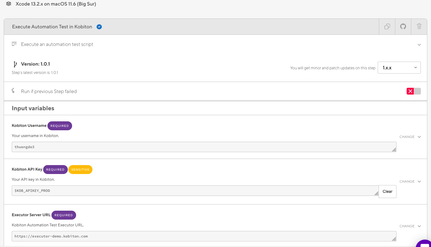Click the Your API key in Kobiton description
Viewport: 431px width, 247px height.
point(33,179)
